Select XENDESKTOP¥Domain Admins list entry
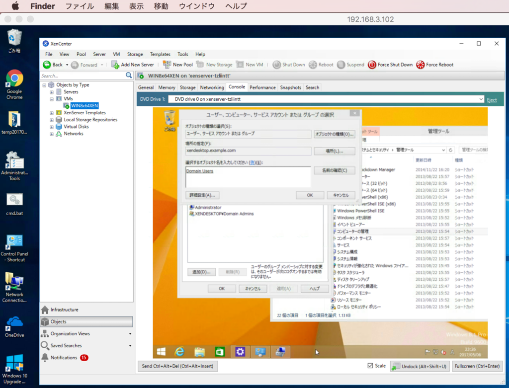 pyautogui.click(x=224, y=214)
